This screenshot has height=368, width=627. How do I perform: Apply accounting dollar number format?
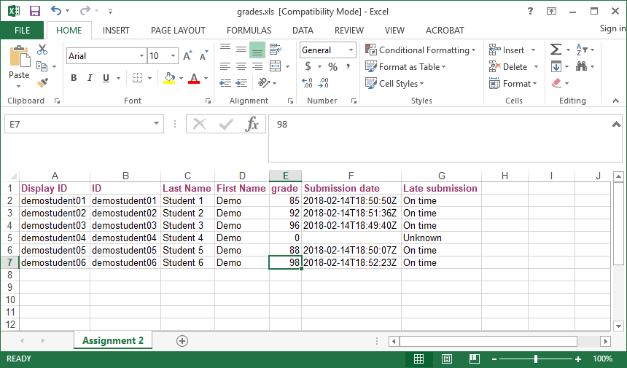308,66
